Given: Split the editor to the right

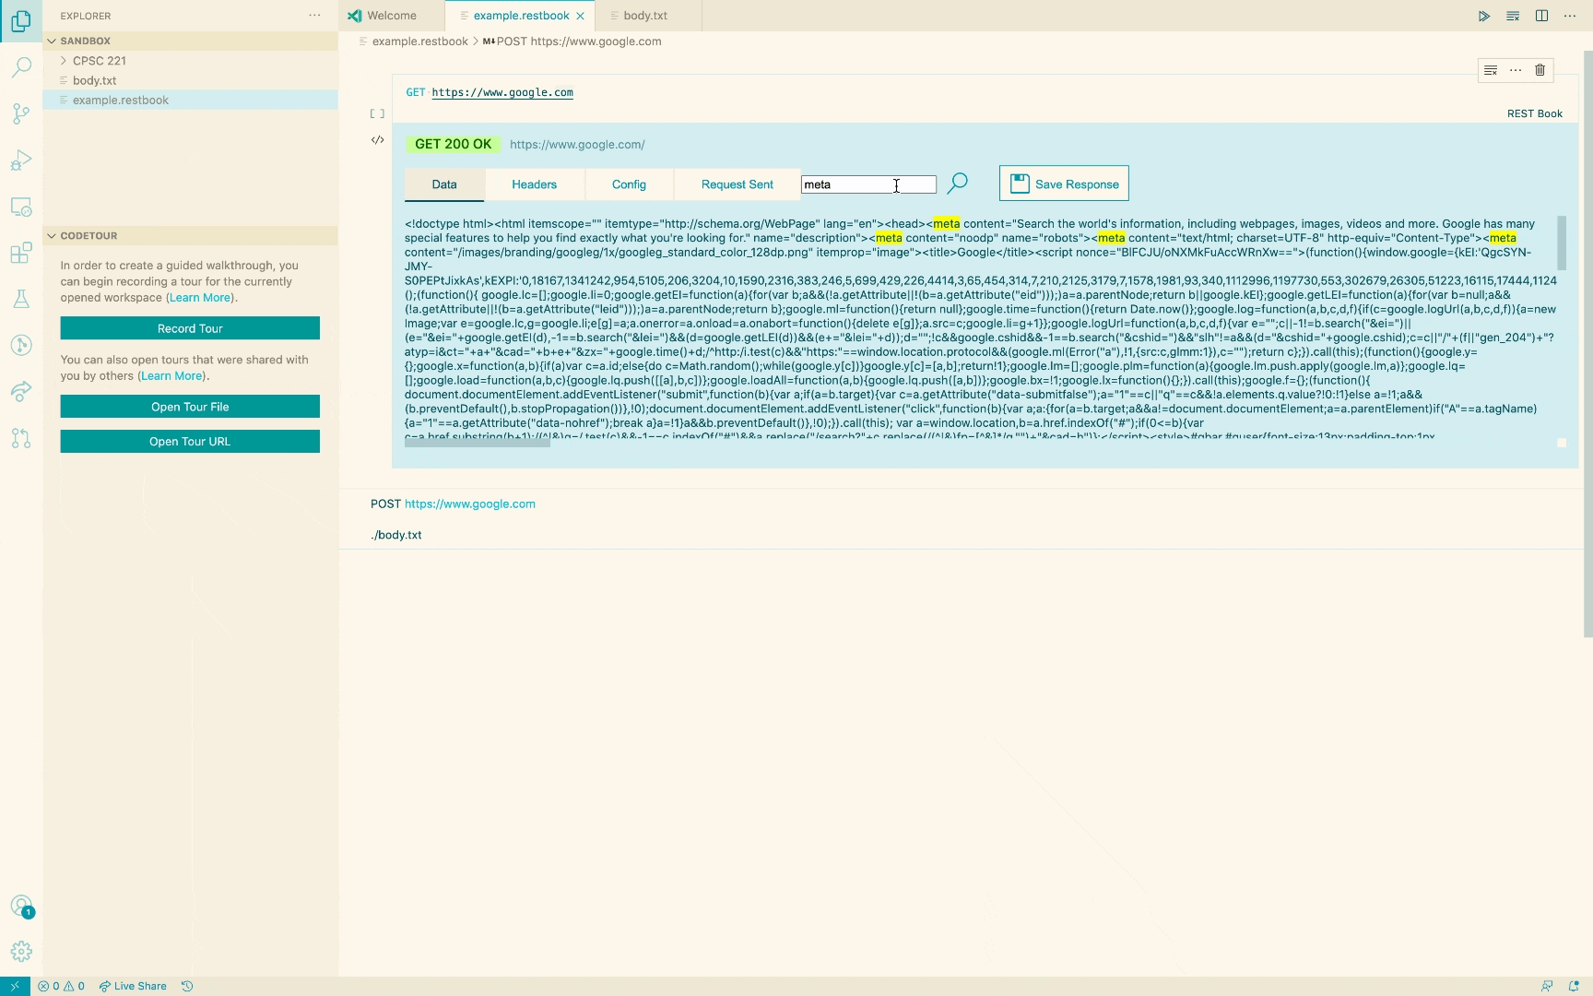Looking at the screenshot, I should (1541, 16).
